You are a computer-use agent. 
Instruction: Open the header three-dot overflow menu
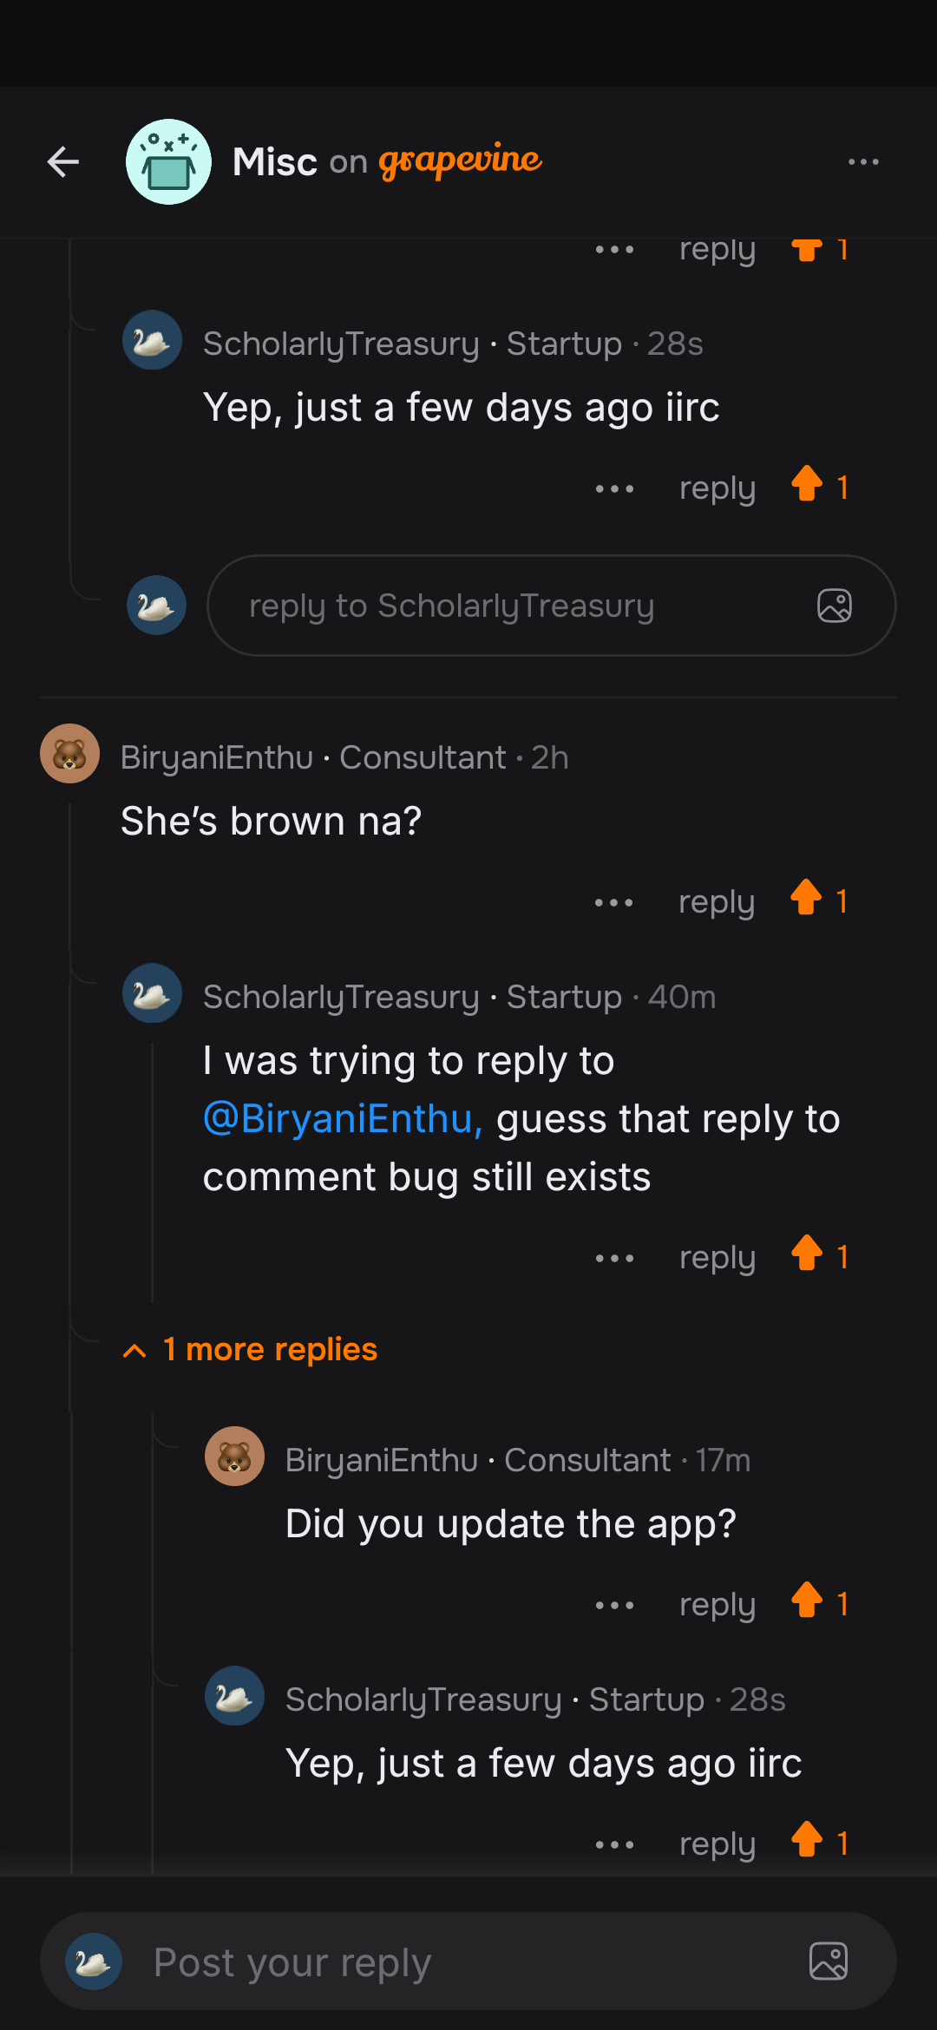(863, 162)
